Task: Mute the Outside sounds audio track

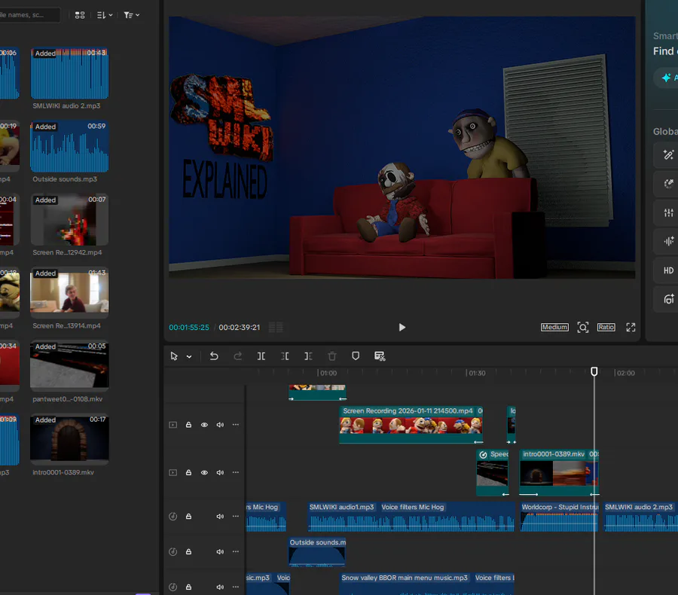Action: click(220, 552)
